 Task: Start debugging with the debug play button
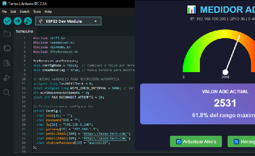[x=28, y=21]
